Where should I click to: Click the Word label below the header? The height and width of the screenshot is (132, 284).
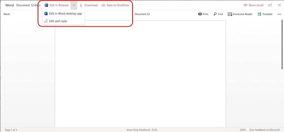[x=7, y=14]
